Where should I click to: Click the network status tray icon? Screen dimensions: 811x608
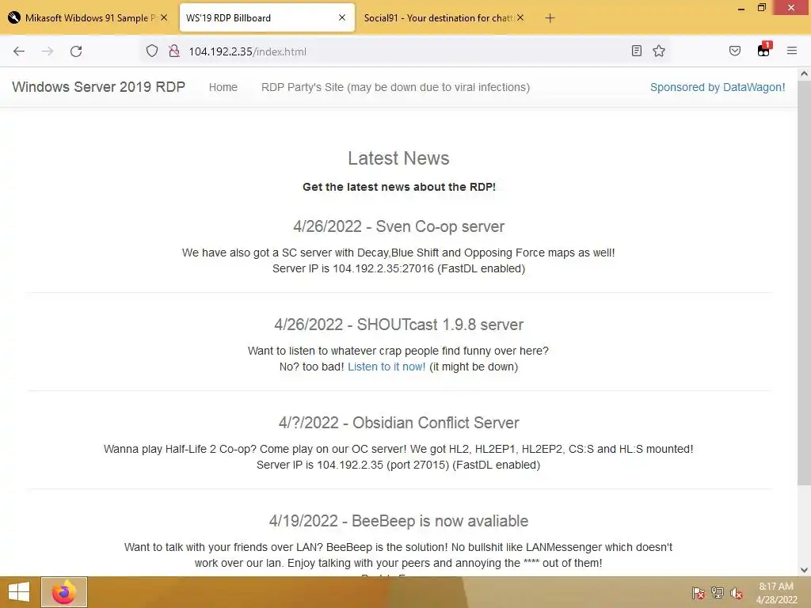pyautogui.click(x=718, y=593)
